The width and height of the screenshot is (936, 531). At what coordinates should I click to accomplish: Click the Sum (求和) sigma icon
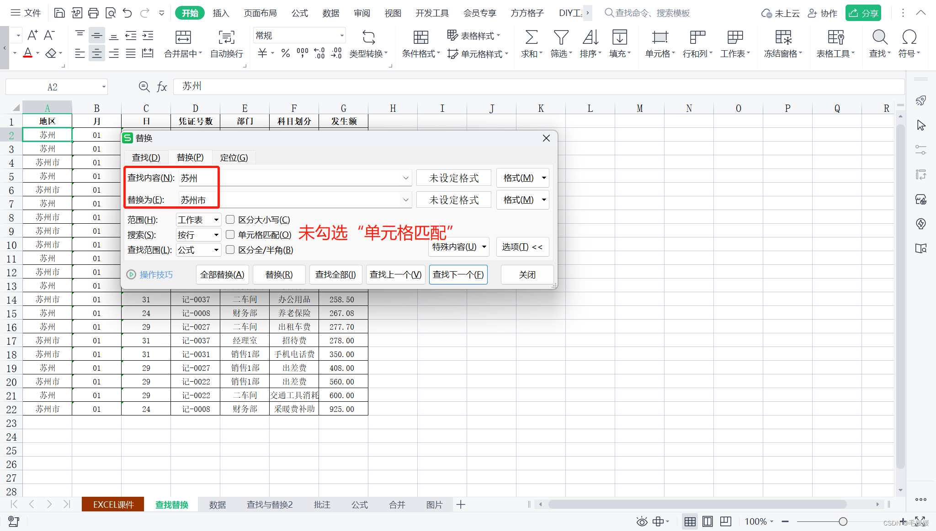tap(531, 37)
